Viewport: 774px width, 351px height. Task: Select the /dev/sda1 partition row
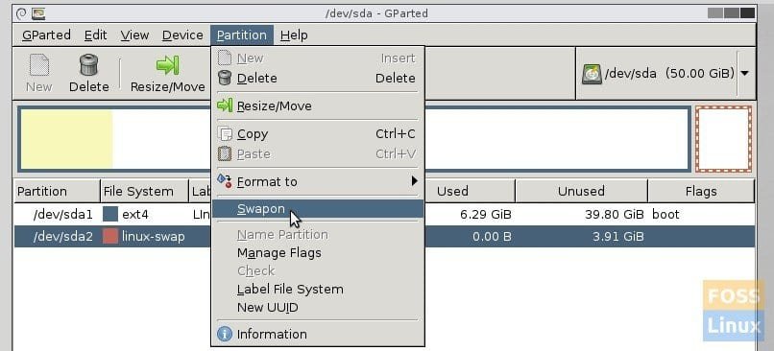click(x=384, y=215)
